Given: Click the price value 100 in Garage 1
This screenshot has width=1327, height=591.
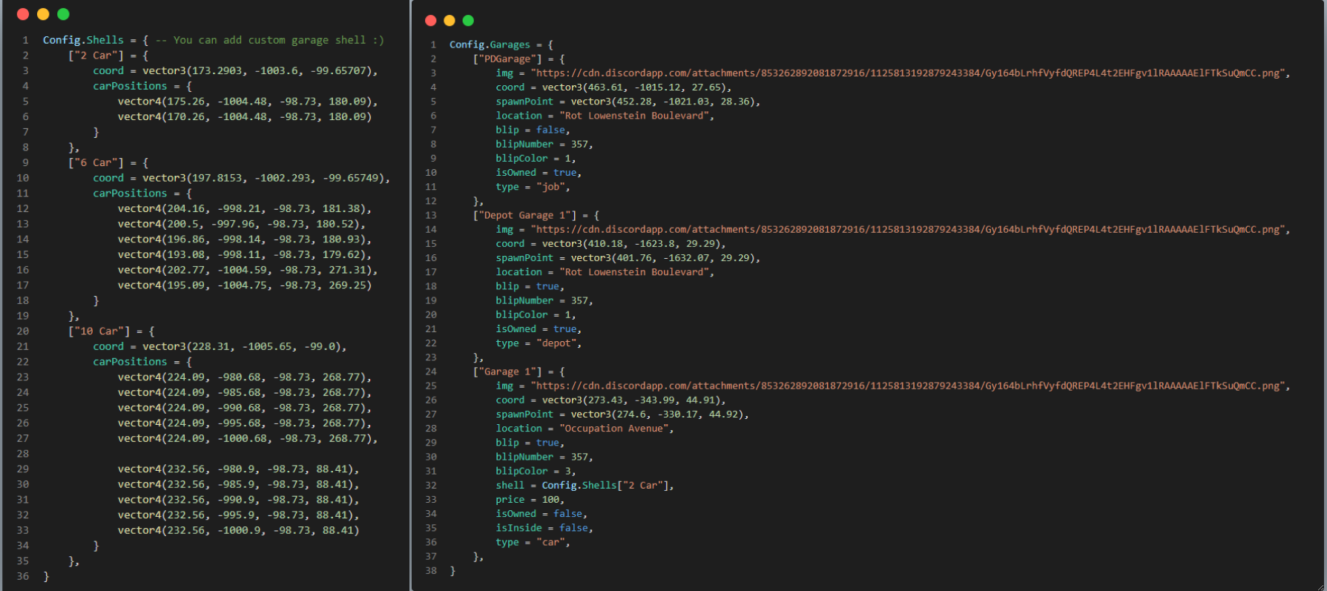Looking at the screenshot, I should coord(551,500).
